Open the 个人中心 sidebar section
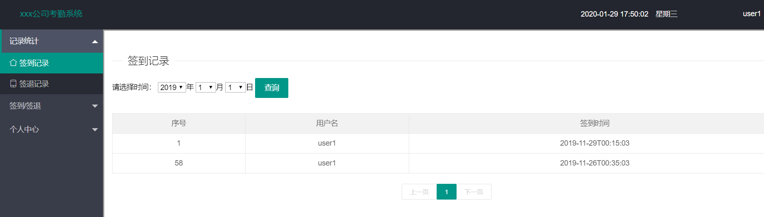764x217 pixels. [x=52, y=129]
